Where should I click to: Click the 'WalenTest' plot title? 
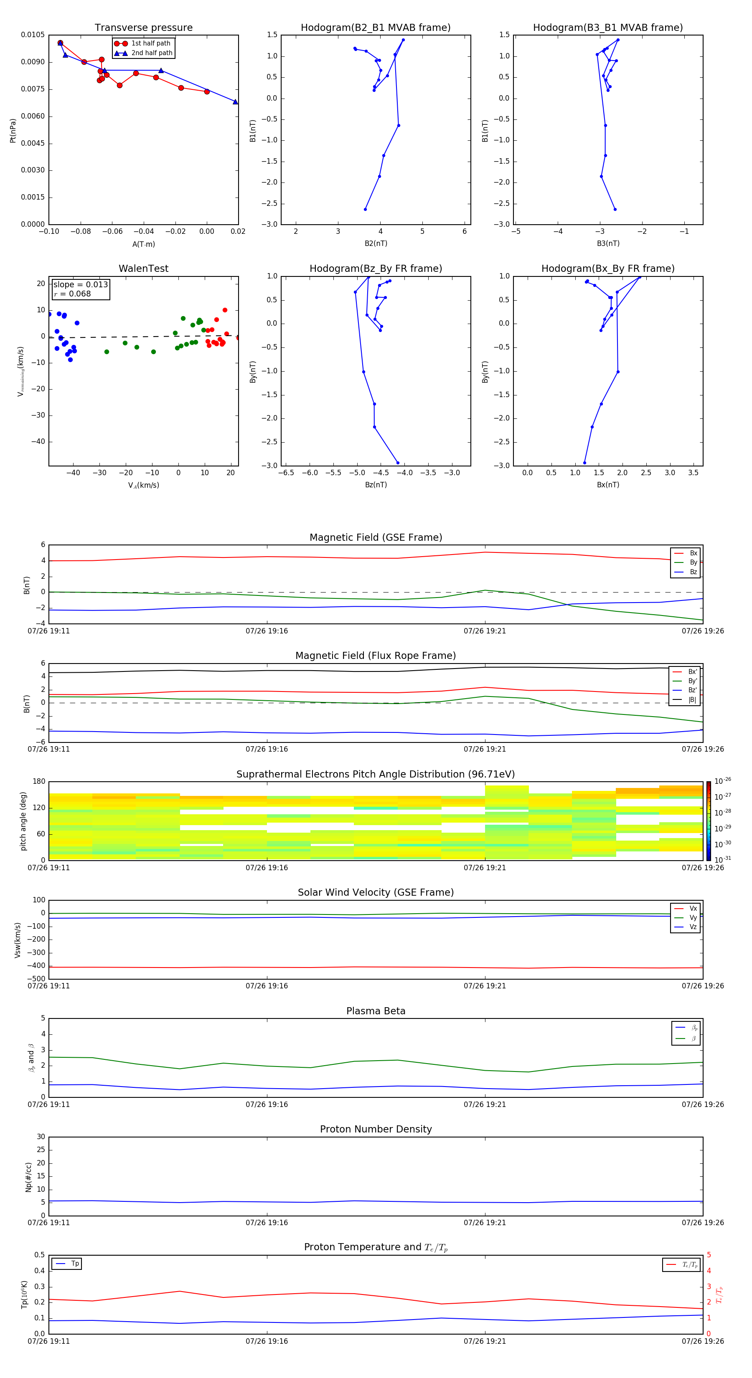(x=143, y=269)
